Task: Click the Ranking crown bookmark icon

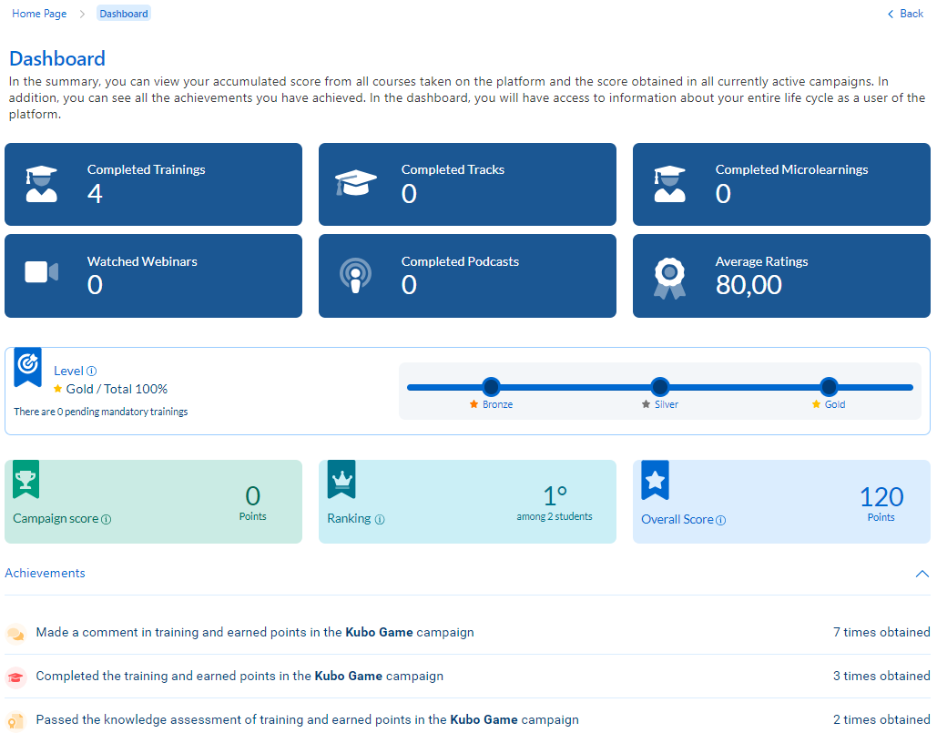Action: [x=341, y=479]
